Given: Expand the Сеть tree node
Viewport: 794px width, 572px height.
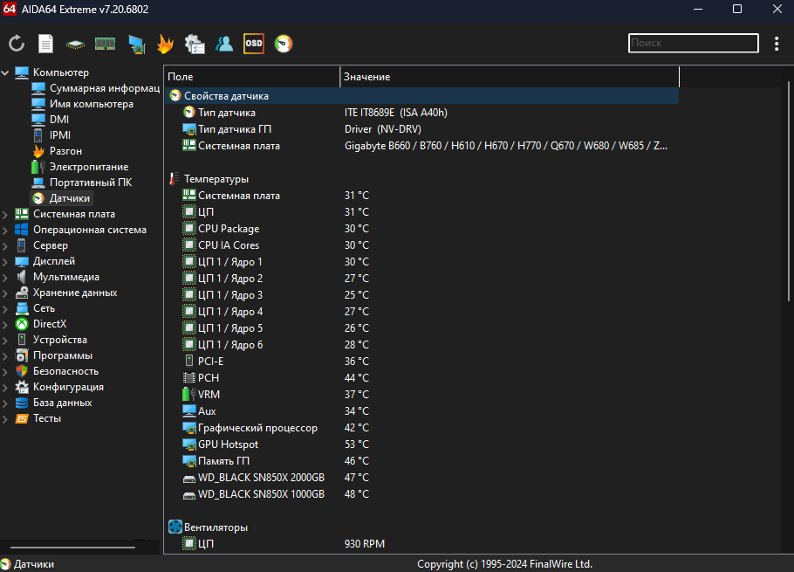Looking at the screenshot, I should click(5, 309).
